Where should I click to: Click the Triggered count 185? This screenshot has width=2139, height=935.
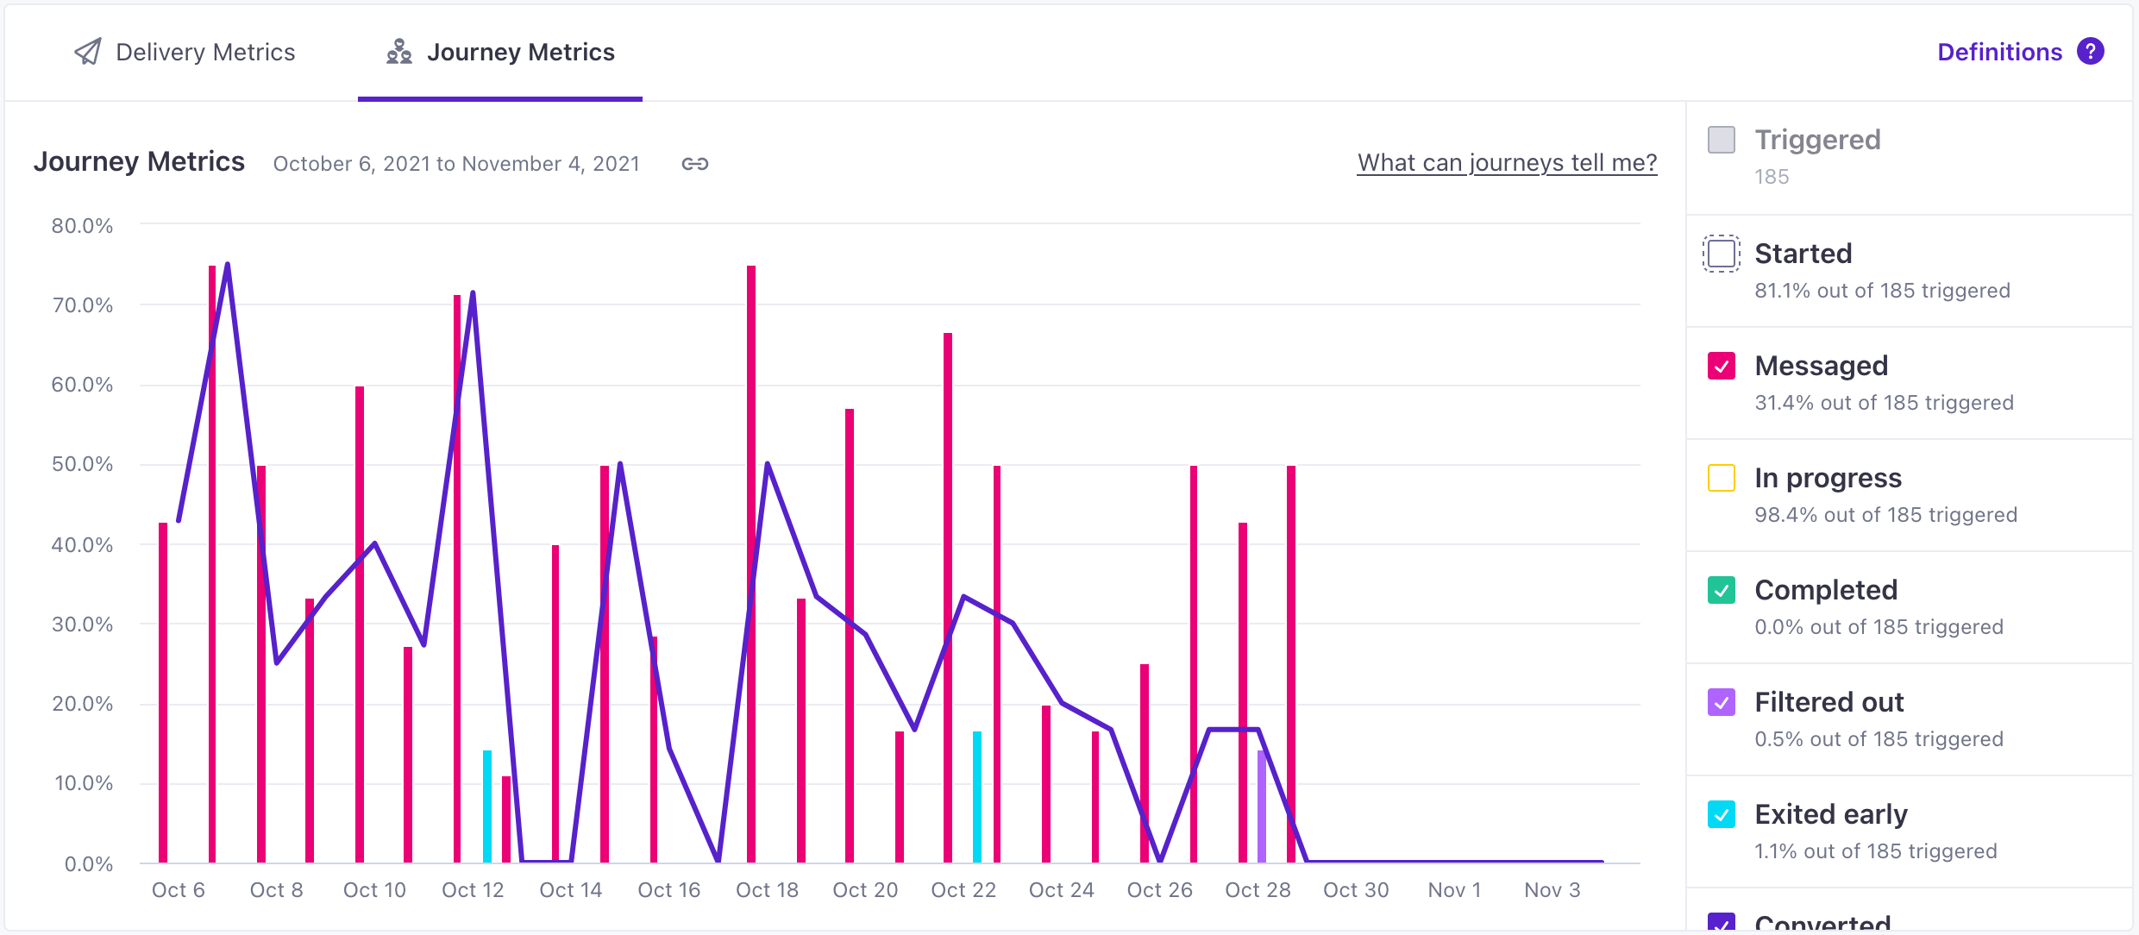point(1772,177)
